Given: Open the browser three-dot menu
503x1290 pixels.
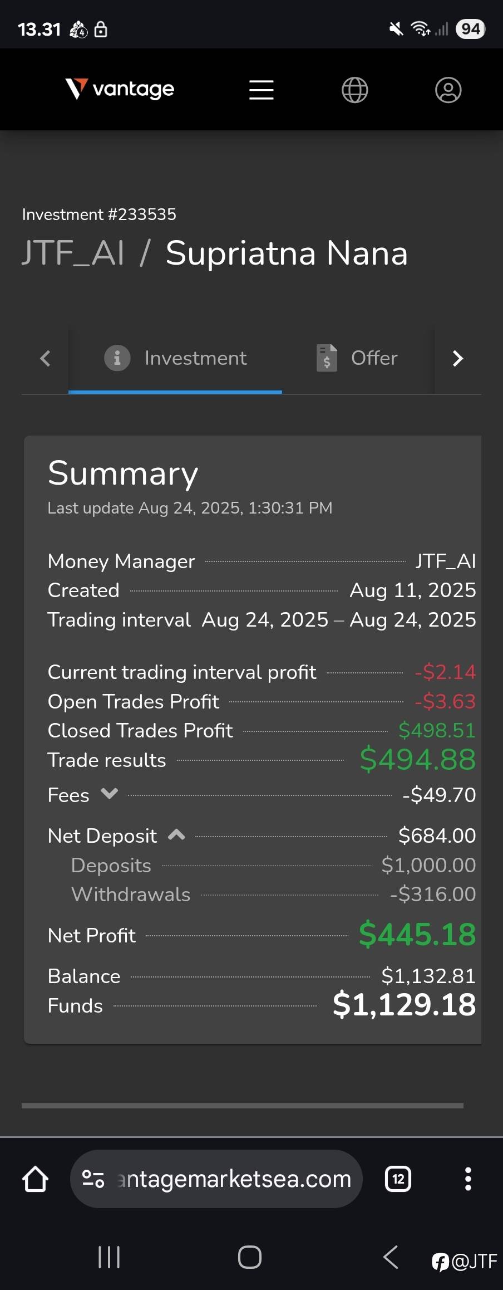Looking at the screenshot, I should tap(468, 1179).
